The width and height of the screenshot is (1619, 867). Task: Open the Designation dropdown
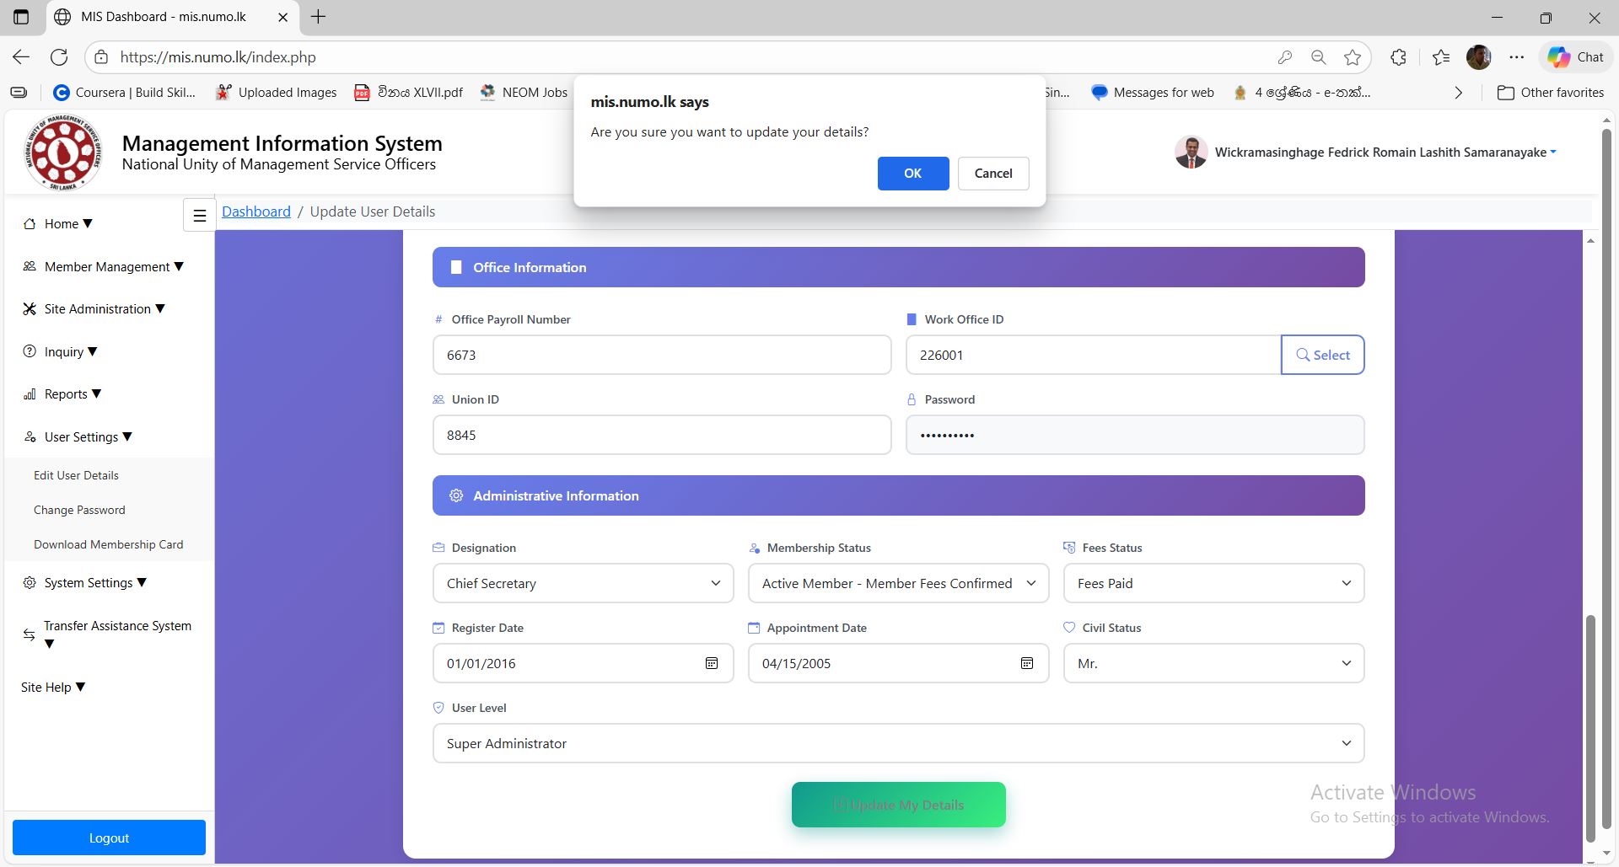click(x=583, y=584)
